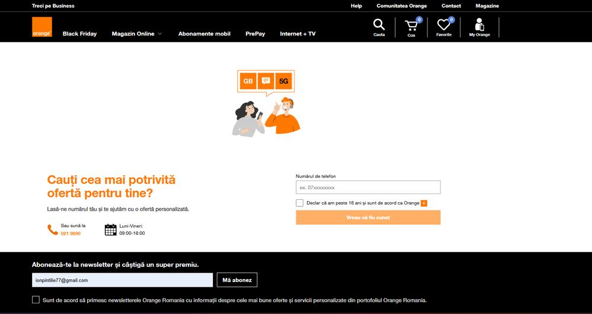
Task: Open the Black Friday menu item
Action: (x=79, y=34)
